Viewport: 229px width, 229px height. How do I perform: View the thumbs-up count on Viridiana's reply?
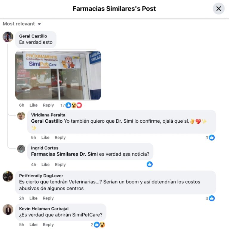pos(210,138)
